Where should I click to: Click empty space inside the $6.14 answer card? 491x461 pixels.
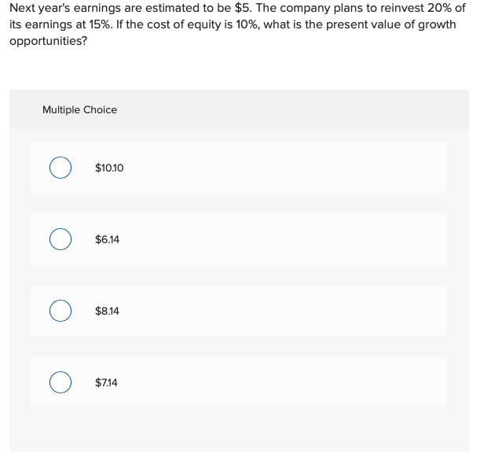pos(282,239)
